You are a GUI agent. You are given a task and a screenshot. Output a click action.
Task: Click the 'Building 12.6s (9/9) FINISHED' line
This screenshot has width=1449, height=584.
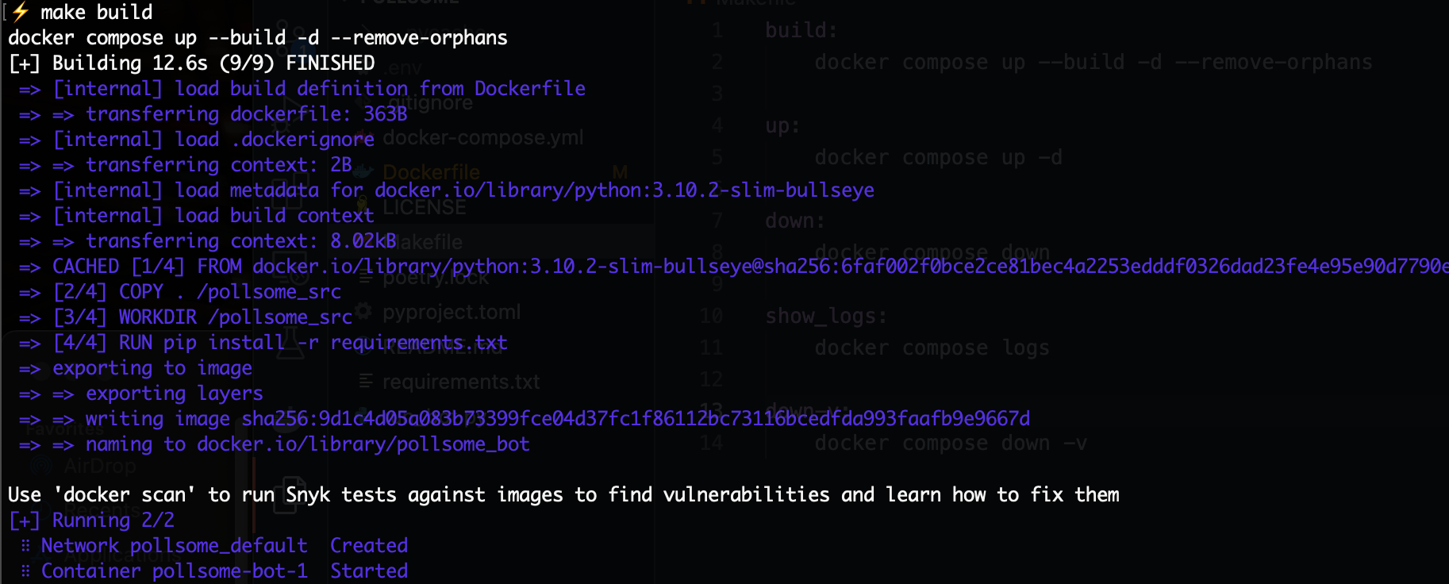pyautogui.click(x=191, y=63)
